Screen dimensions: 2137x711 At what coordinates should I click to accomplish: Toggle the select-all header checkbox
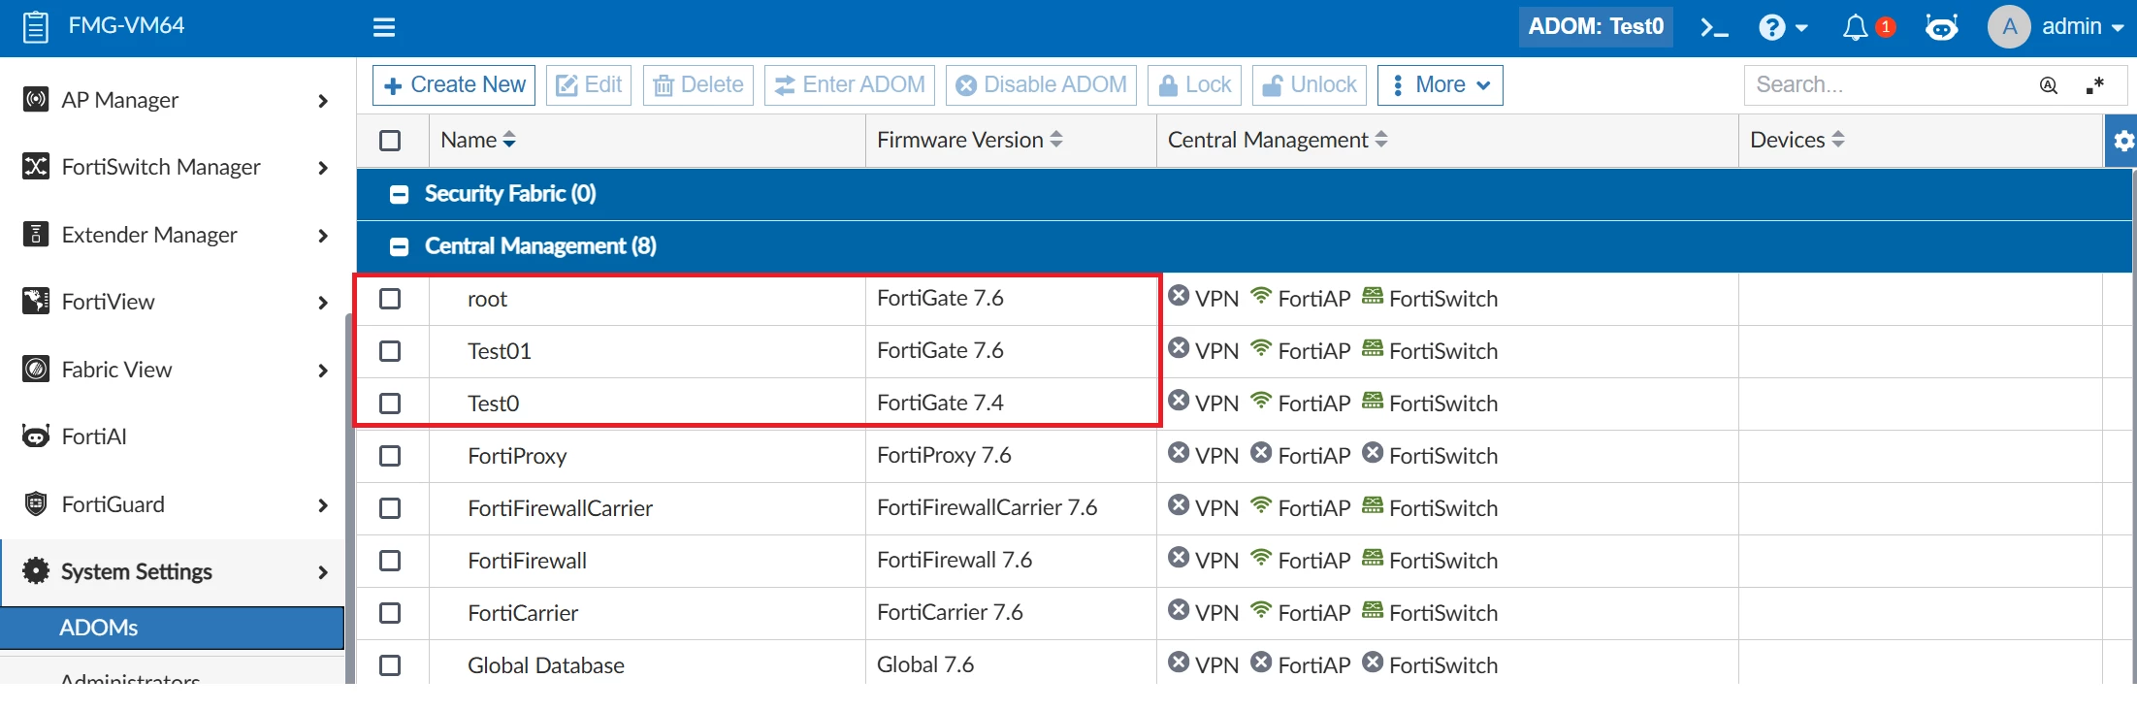point(390,141)
